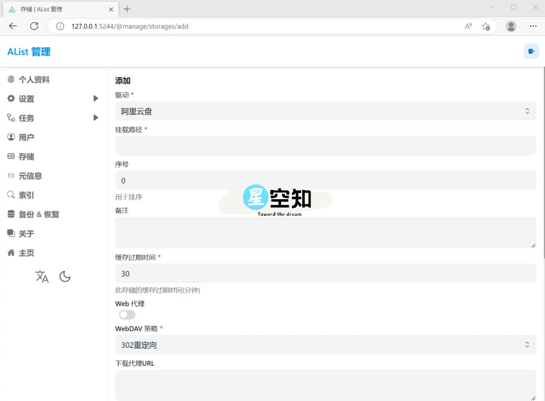Toggle Web proxy off and on
Viewport: 545px width, 401px height.
(127, 314)
